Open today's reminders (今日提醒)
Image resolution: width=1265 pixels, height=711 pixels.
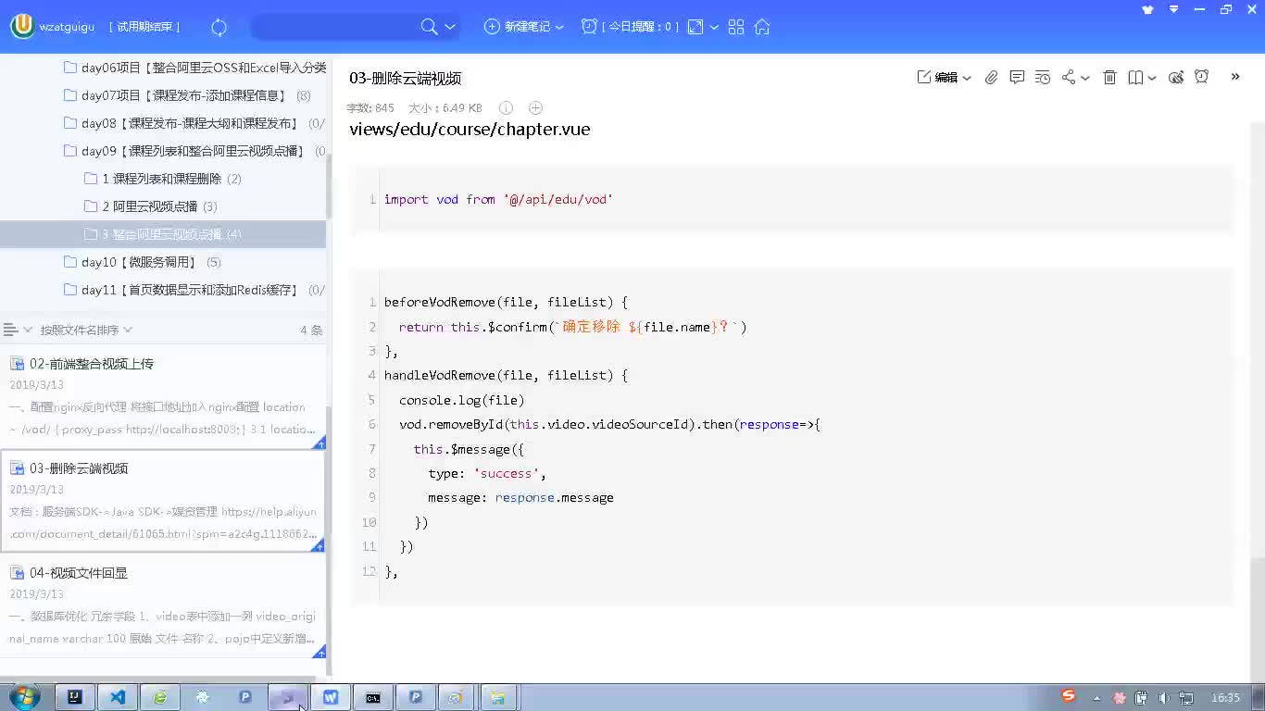(x=630, y=27)
